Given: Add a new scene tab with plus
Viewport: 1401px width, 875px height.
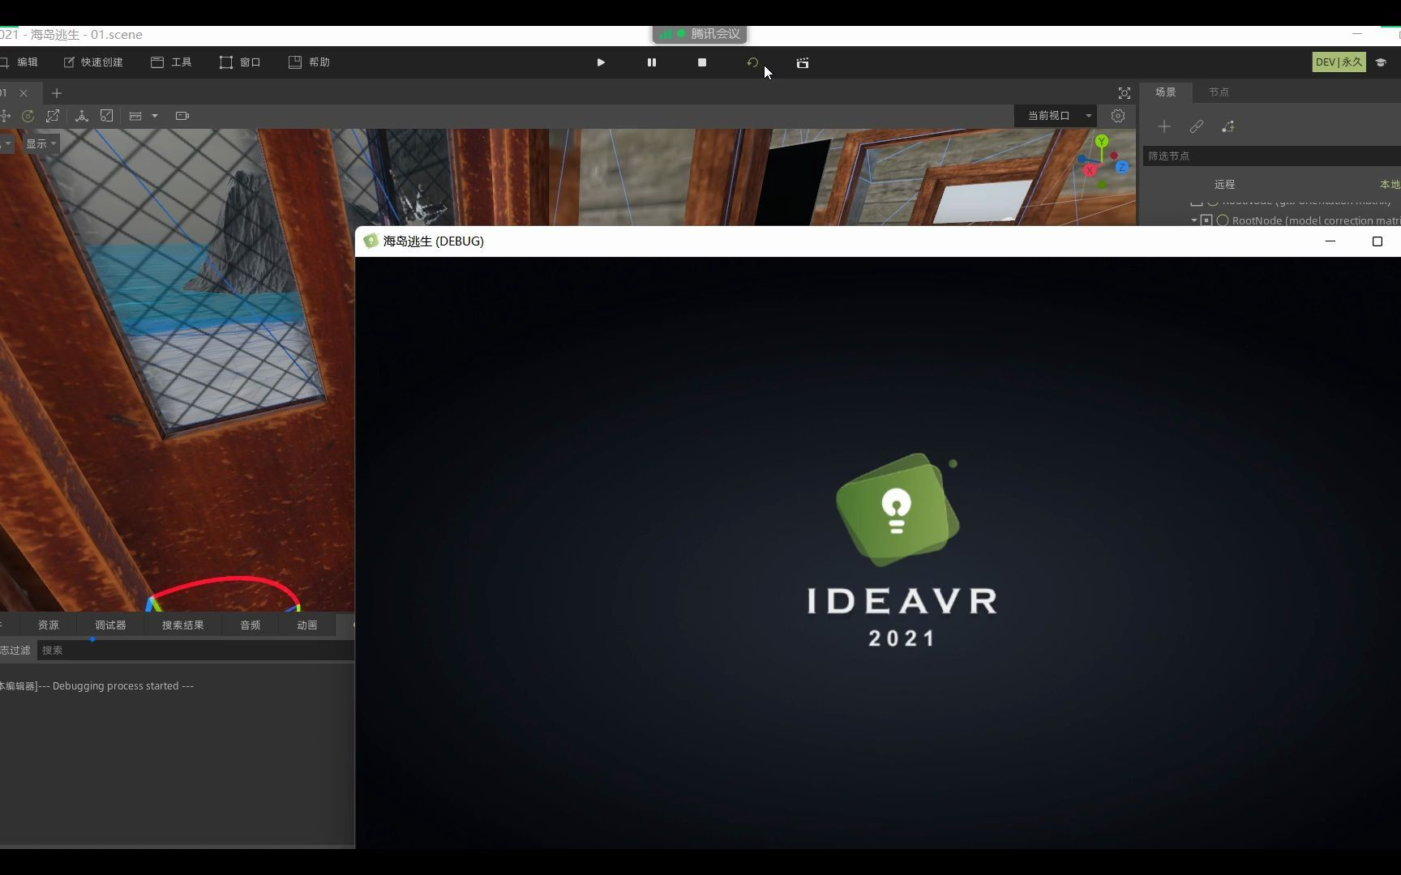Looking at the screenshot, I should (57, 93).
